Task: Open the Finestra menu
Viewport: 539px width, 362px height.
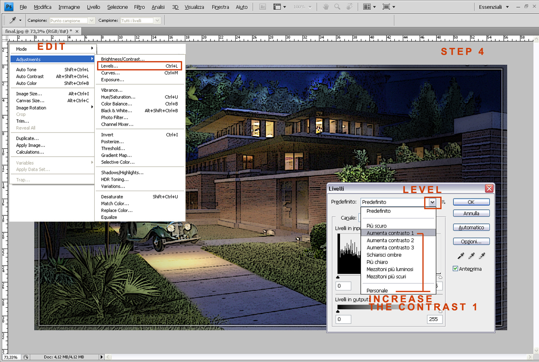Action: pos(220,7)
